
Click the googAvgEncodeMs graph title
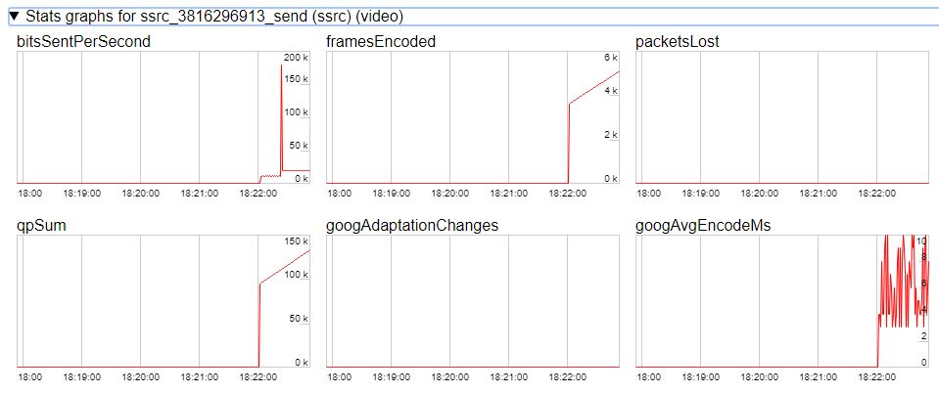coord(702,225)
